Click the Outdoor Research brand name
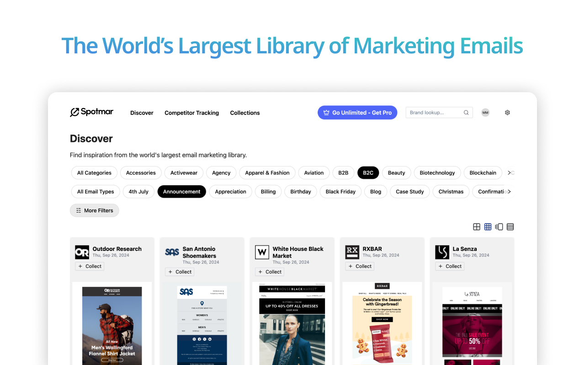Image resolution: width=585 pixels, height=365 pixels. point(117,249)
